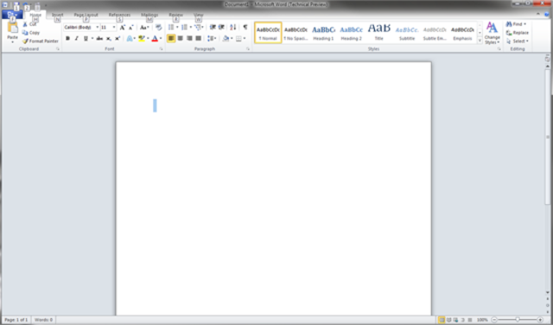The height and width of the screenshot is (325, 553).
Task: Toggle Center alignment
Action: (181, 38)
